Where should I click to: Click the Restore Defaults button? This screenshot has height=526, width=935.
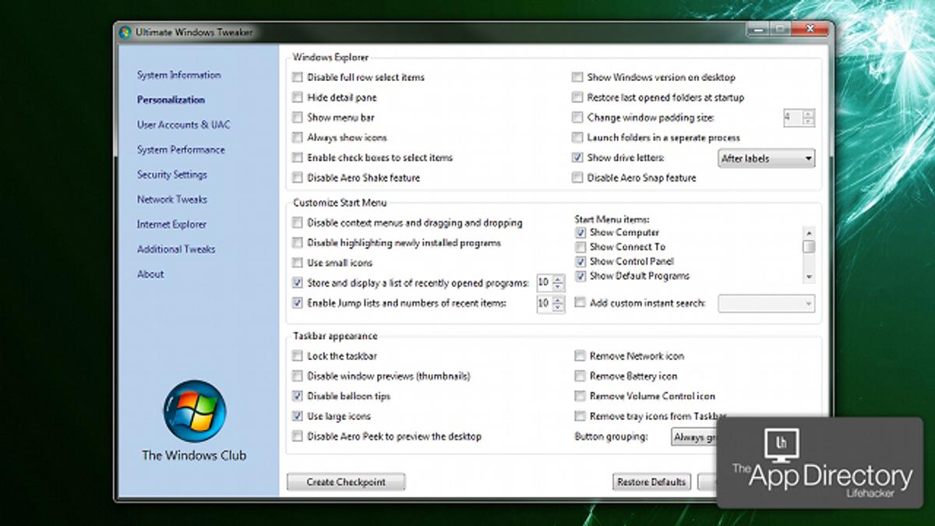pyautogui.click(x=651, y=482)
